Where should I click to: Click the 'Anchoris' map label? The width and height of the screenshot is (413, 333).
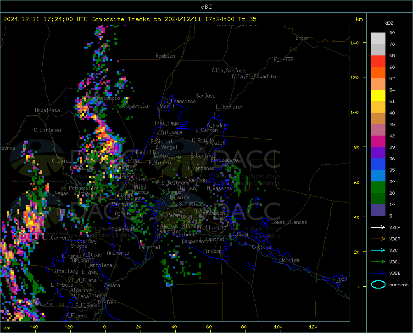coord(118,253)
